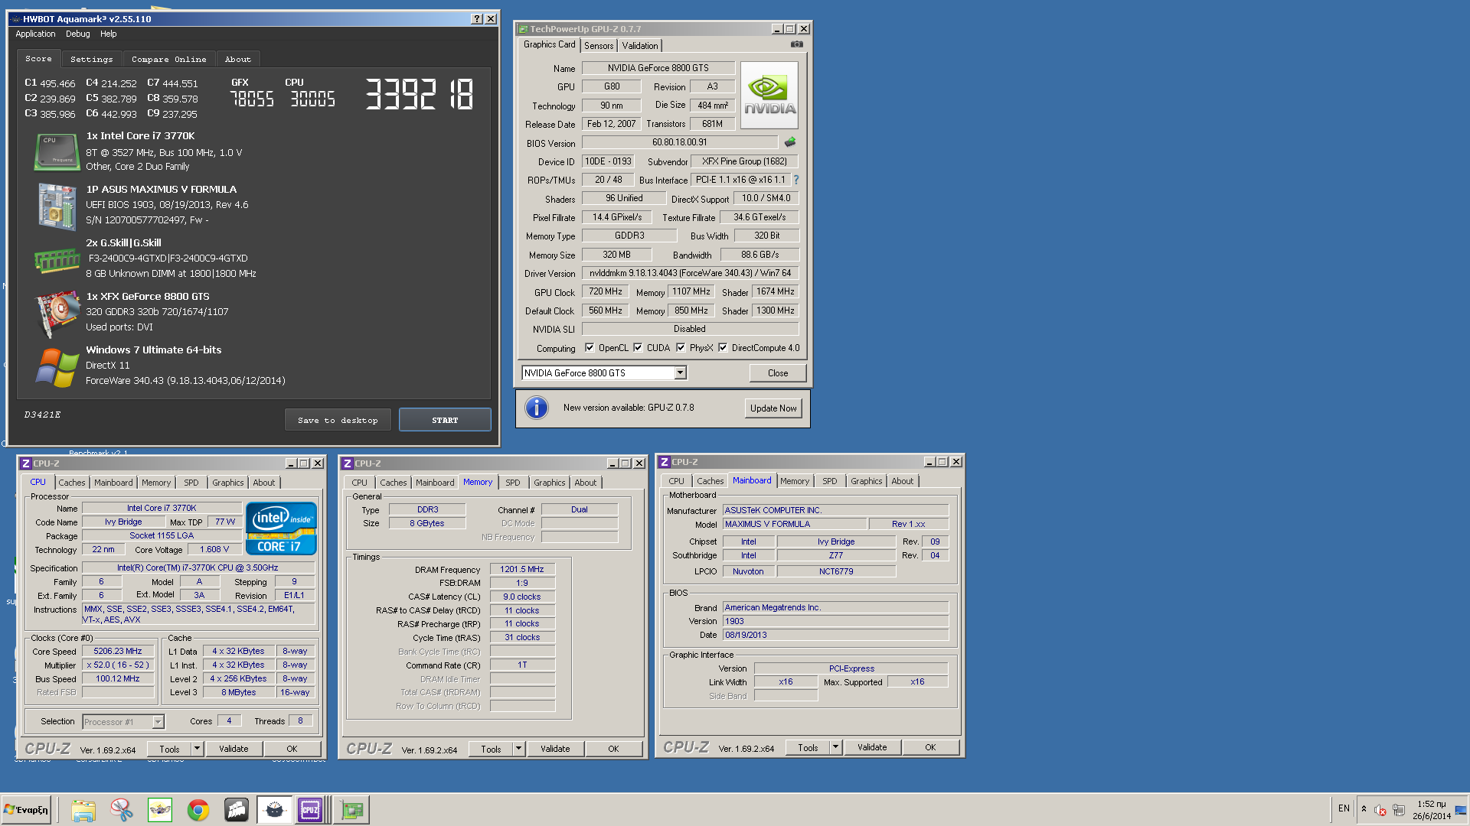1470x826 pixels.
Task: Click the START benchmark button
Action: click(445, 420)
